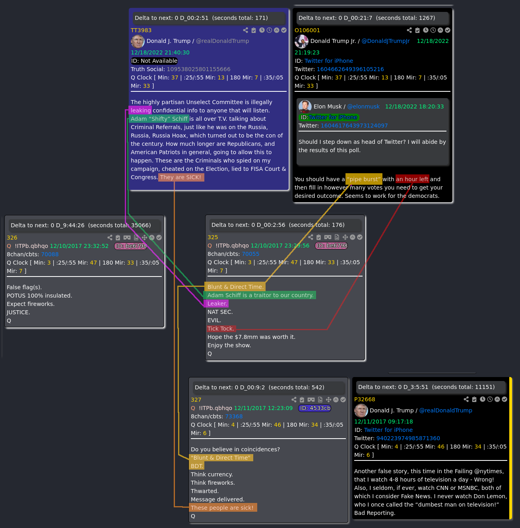Collapse post P32668 with up-arrow circle

tap(497, 399)
